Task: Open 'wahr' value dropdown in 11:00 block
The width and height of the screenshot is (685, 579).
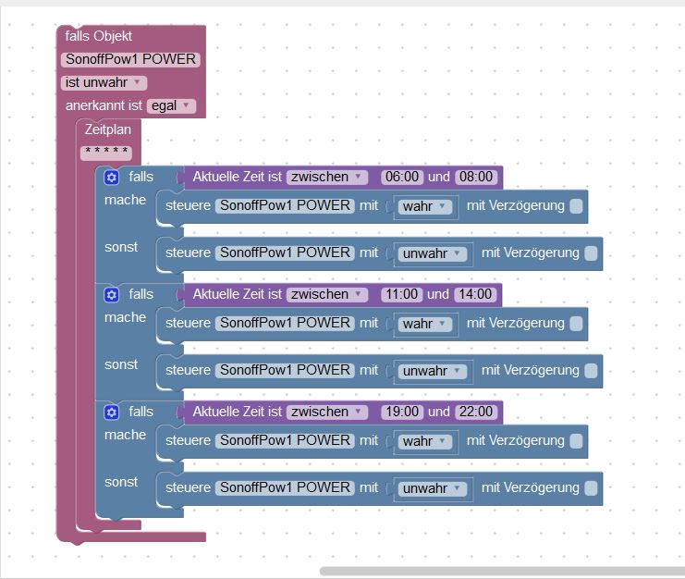Action: (x=425, y=324)
